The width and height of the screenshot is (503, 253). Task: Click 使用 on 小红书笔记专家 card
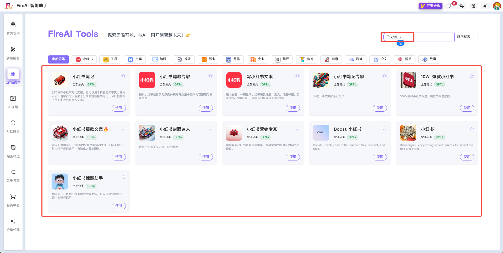(x=380, y=108)
